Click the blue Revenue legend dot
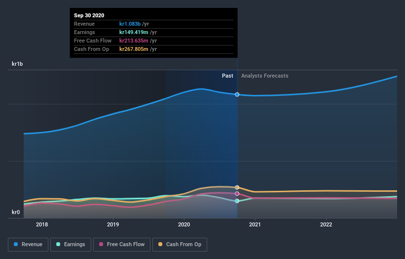Image resolution: width=405 pixels, height=259 pixels. tap(16, 244)
